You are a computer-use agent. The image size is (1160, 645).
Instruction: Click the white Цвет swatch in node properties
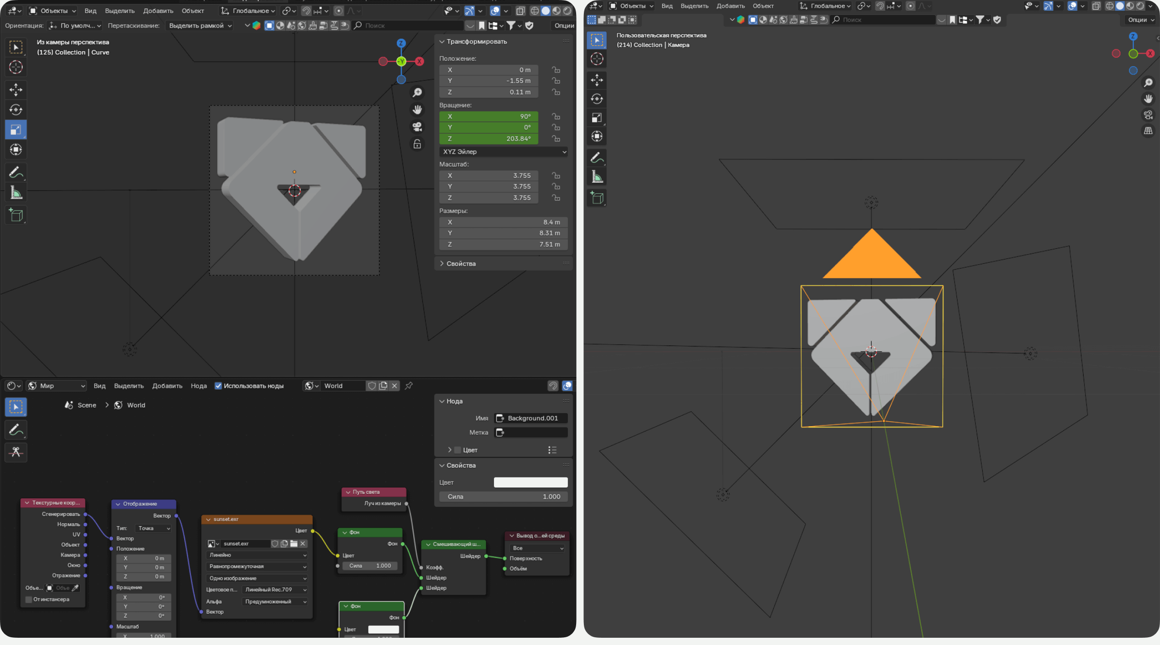530,482
